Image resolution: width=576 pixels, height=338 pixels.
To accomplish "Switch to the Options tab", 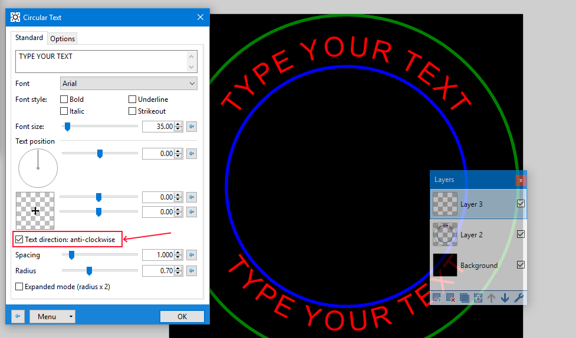I will coord(62,39).
